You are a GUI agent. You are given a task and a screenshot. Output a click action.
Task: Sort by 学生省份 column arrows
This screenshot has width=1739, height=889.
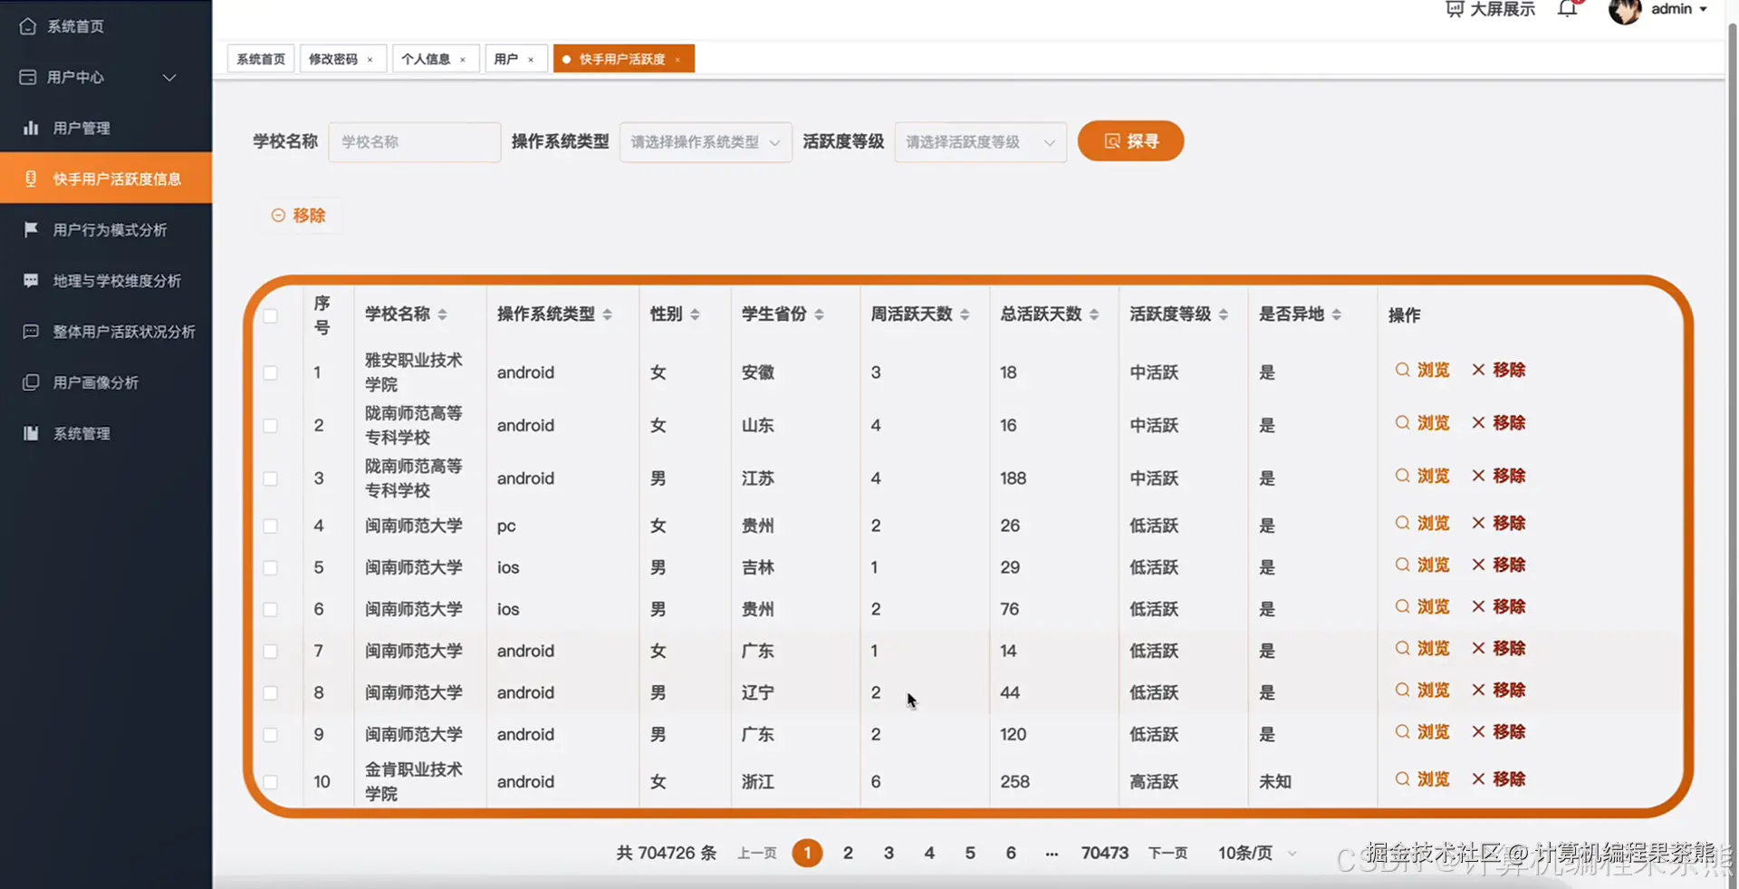[819, 314]
